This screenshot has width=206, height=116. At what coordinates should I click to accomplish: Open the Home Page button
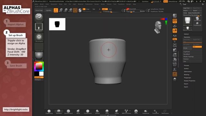[39, 10]
